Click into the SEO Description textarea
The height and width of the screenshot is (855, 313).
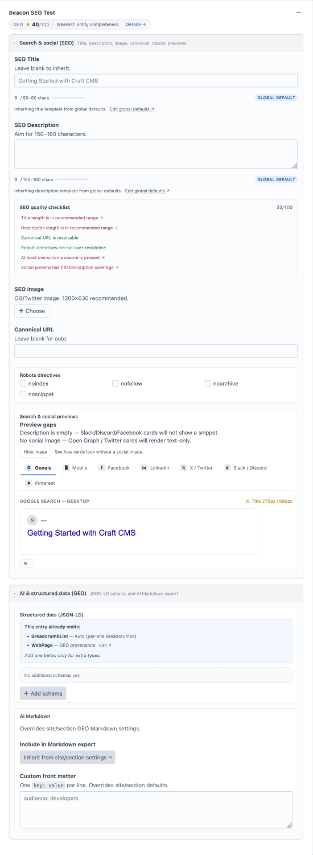(x=156, y=154)
